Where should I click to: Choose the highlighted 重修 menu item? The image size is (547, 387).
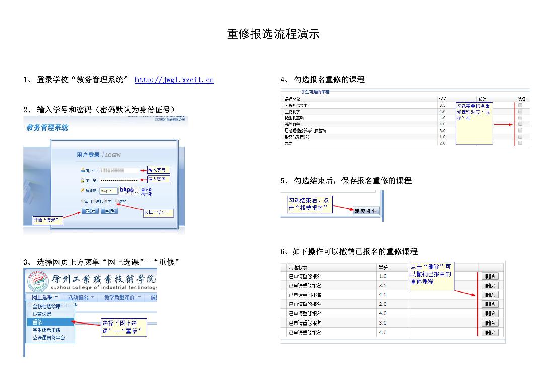(x=50, y=322)
